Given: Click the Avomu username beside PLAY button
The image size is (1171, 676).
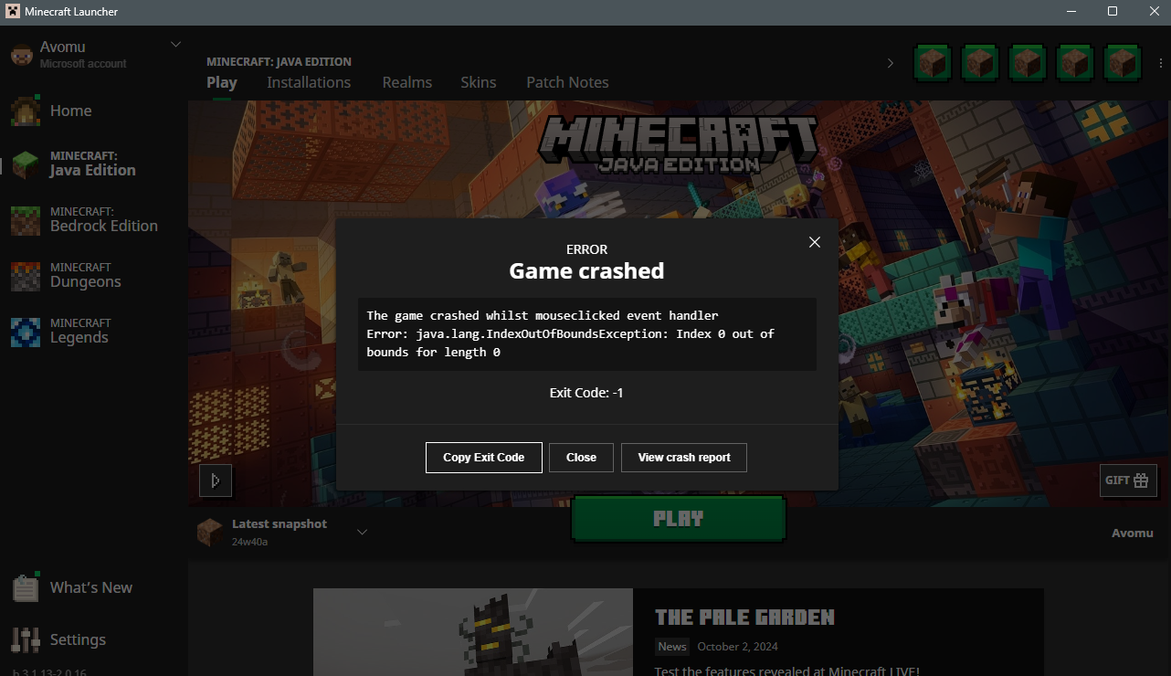Looking at the screenshot, I should coord(1133,533).
